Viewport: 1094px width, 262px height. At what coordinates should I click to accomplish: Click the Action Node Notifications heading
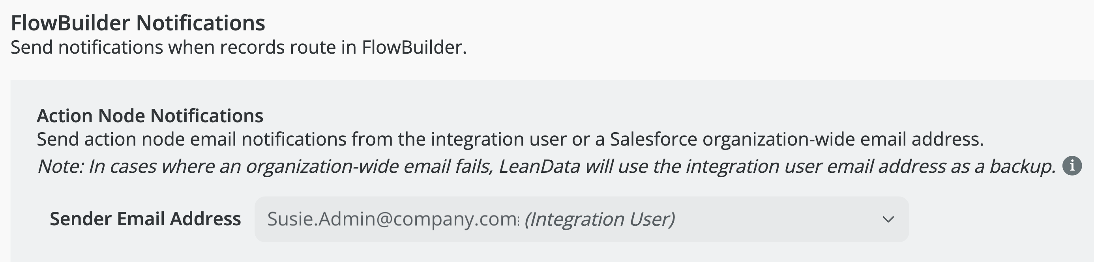click(x=150, y=116)
